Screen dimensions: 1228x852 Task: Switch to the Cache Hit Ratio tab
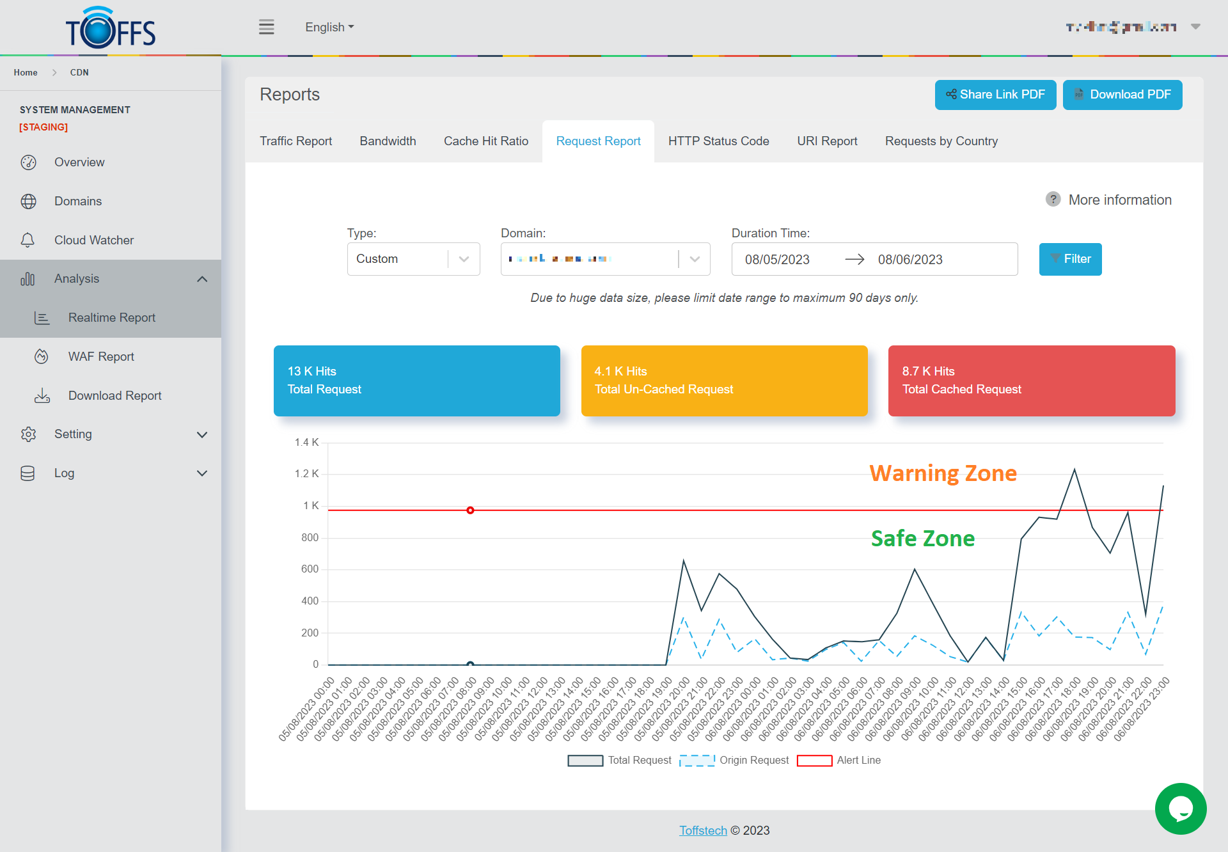[485, 141]
